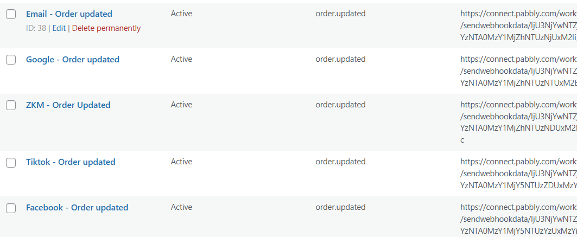Toggle the Tiktok - Order updated checkbox

click(x=11, y=163)
